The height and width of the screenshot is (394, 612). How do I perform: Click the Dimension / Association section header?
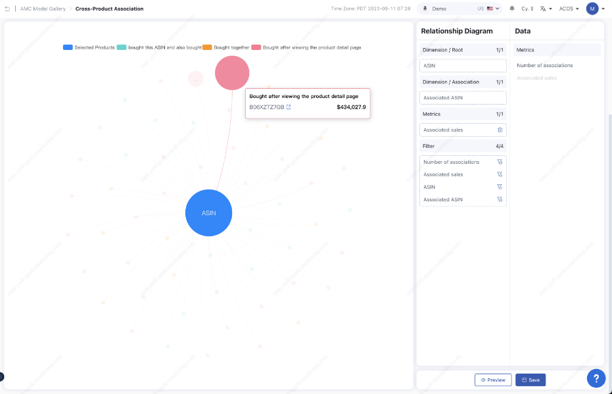click(463, 82)
